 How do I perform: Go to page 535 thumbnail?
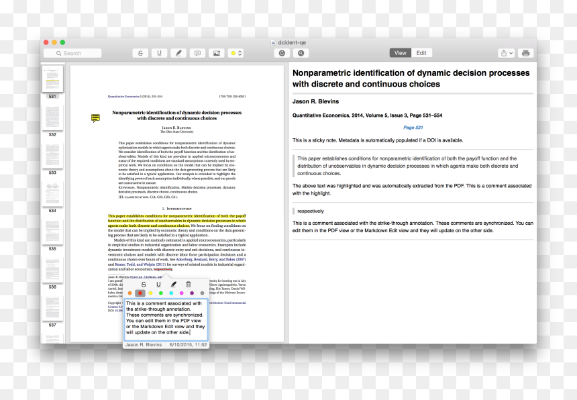pyautogui.click(x=52, y=232)
